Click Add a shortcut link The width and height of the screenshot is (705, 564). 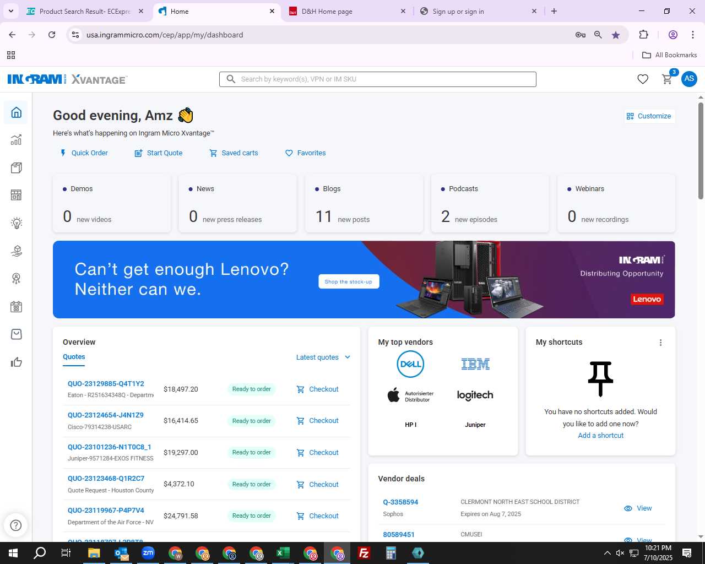pos(600,436)
